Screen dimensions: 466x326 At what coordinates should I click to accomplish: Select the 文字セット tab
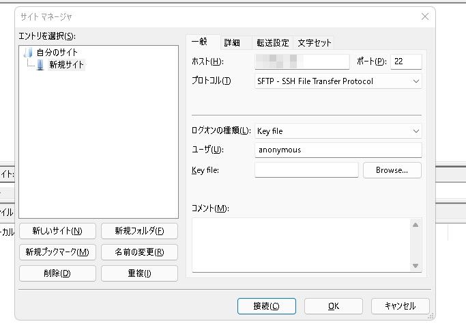[x=315, y=42]
